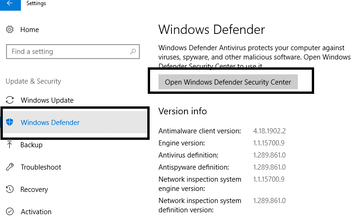Click the Activation checkmark circle icon
Screen dimensions: 355x223
(x=10, y=212)
